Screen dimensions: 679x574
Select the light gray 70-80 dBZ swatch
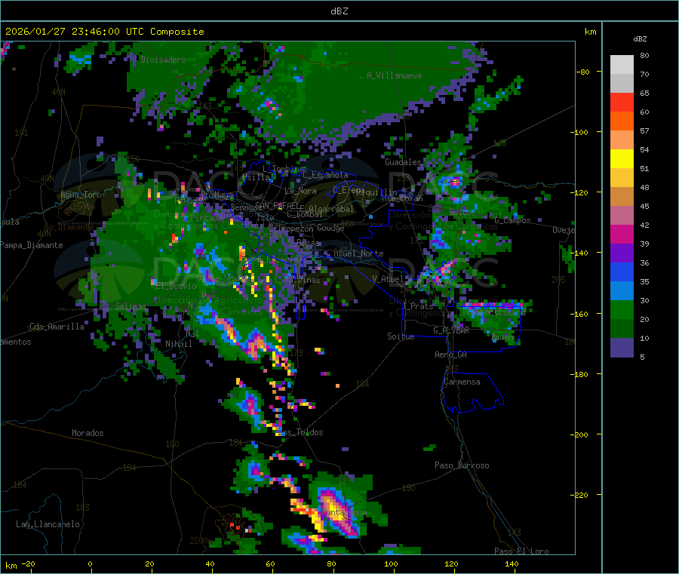[622, 65]
